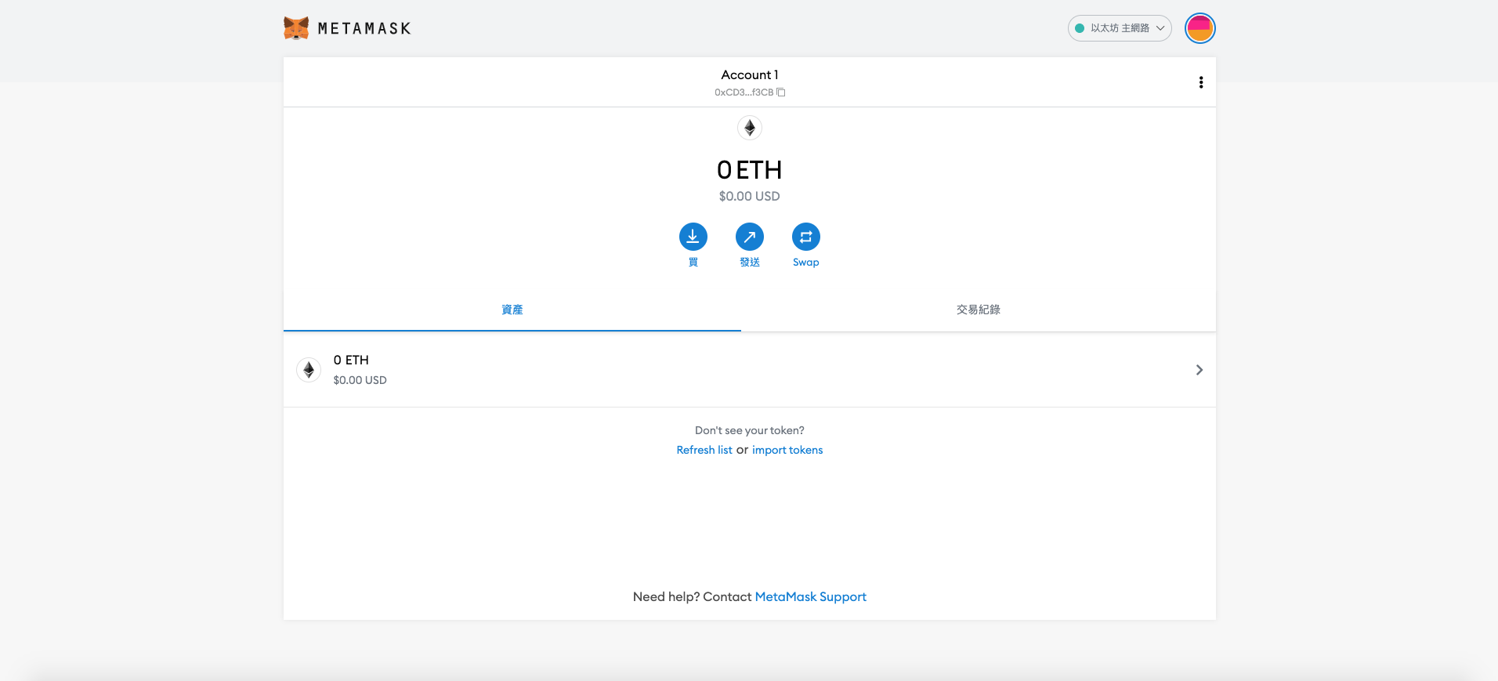The width and height of the screenshot is (1498, 681).
Task: Click the Send arrow button
Action: pos(750,237)
